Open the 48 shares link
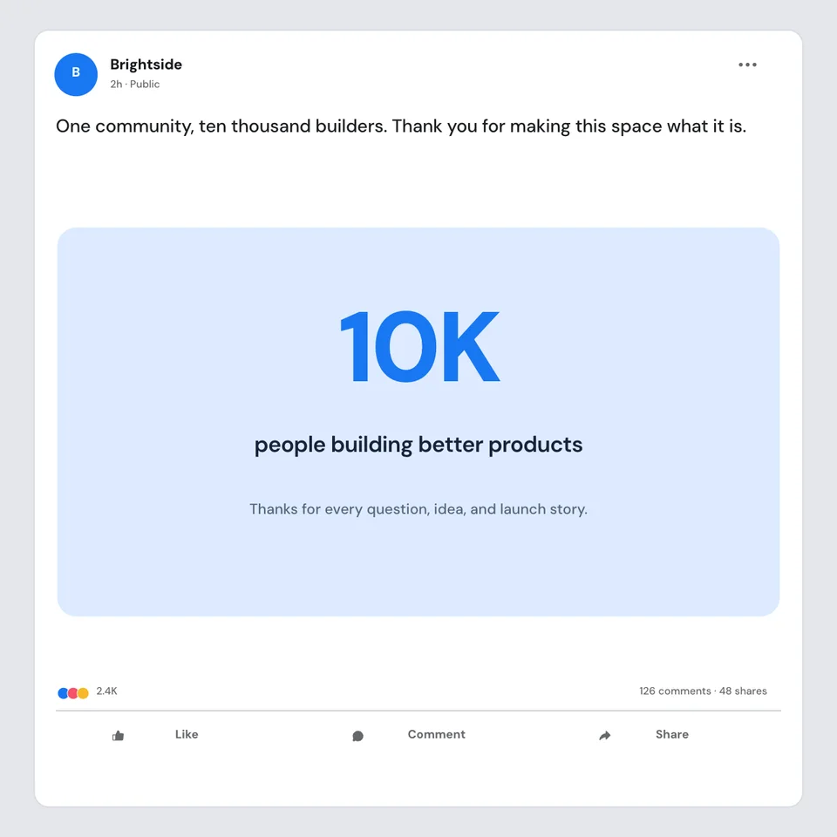 click(743, 691)
